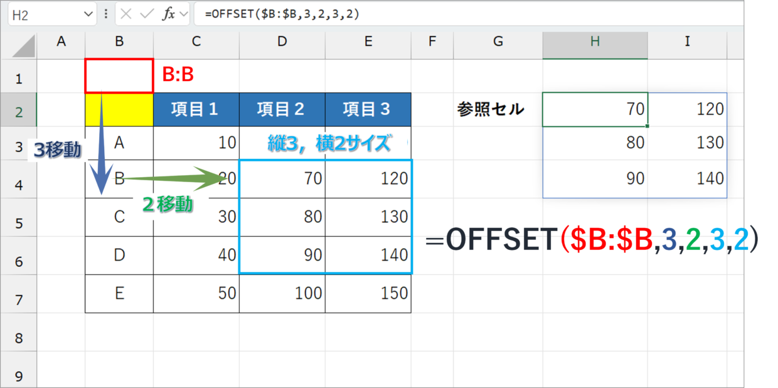Select the 項目２ header cell

tap(282, 110)
